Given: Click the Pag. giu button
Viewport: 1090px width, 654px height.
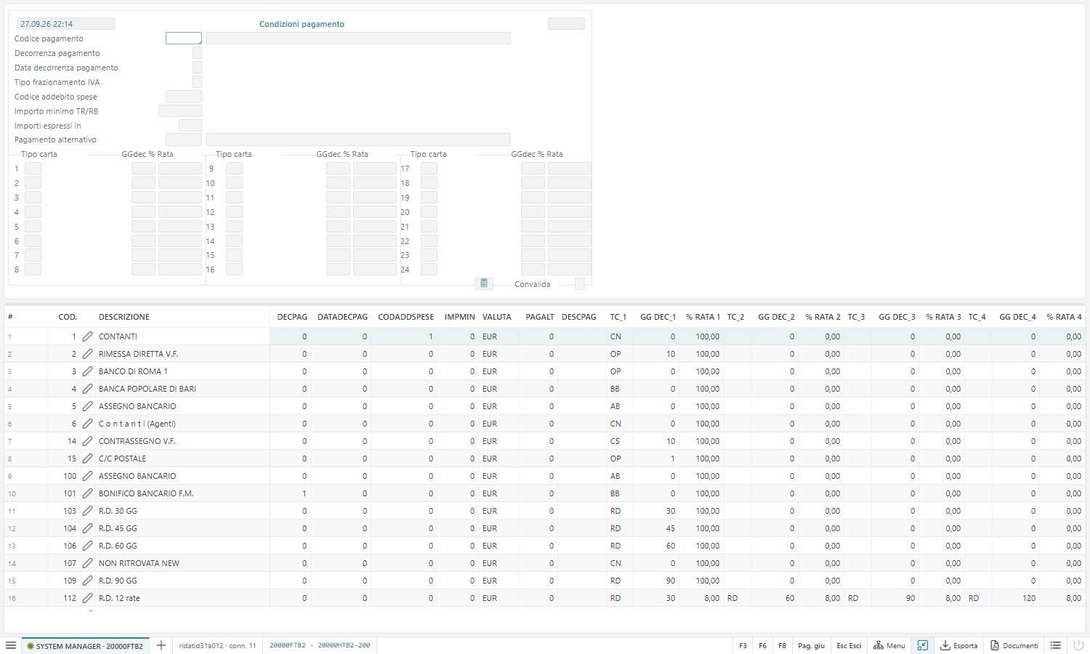Looking at the screenshot, I should [811, 645].
